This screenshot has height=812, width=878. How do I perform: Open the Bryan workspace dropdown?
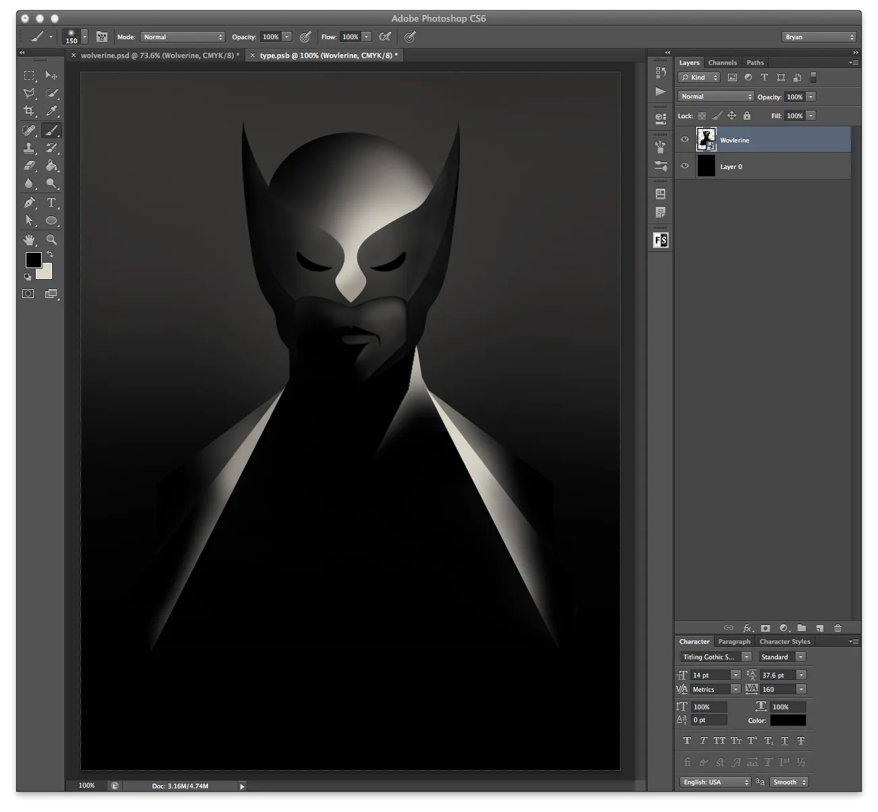pos(819,36)
